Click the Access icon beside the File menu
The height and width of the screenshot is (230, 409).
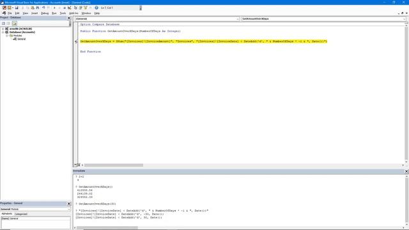pos(4,13)
